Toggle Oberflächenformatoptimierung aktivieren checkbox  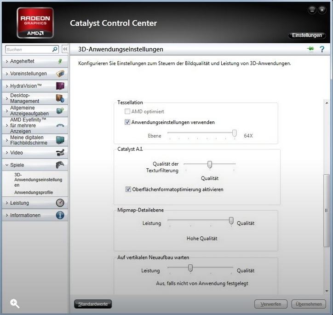coord(128,189)
